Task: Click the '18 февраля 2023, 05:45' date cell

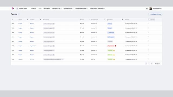Action: pos(131,24)
